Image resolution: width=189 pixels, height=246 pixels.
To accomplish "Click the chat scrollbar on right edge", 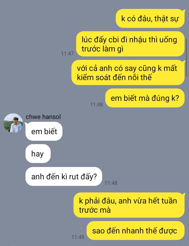I will point(186,57).
